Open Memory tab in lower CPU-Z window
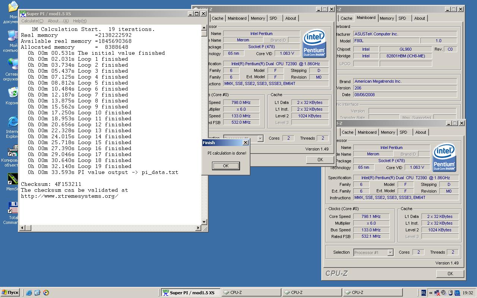477x298 pixels. 388,132
